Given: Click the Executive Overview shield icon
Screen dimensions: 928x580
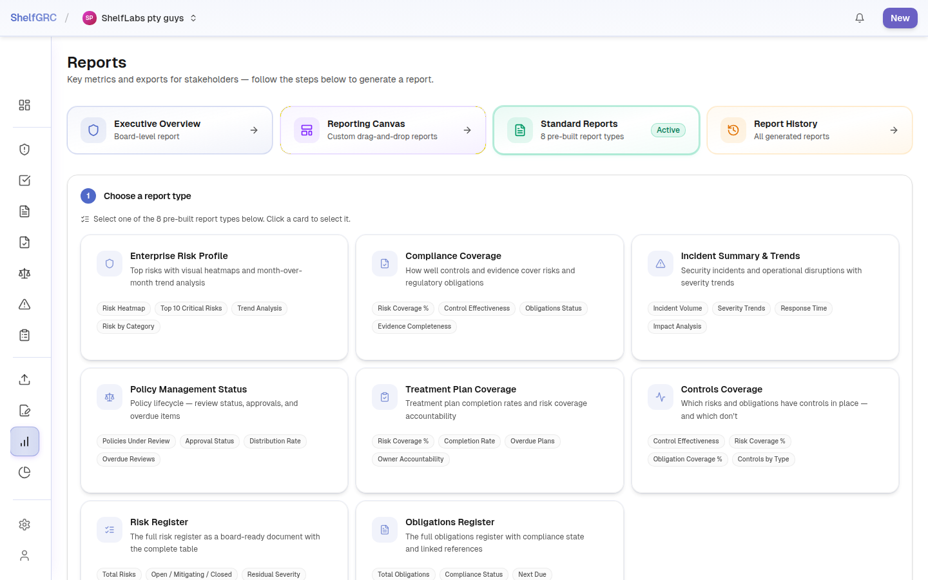Looking at the screenshot, I should click(93, 130).
